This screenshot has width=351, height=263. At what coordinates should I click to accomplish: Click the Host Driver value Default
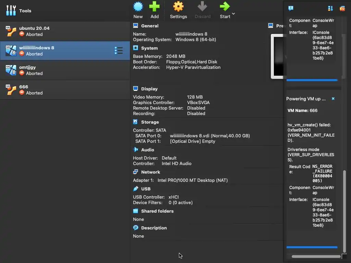coord(169,158)
